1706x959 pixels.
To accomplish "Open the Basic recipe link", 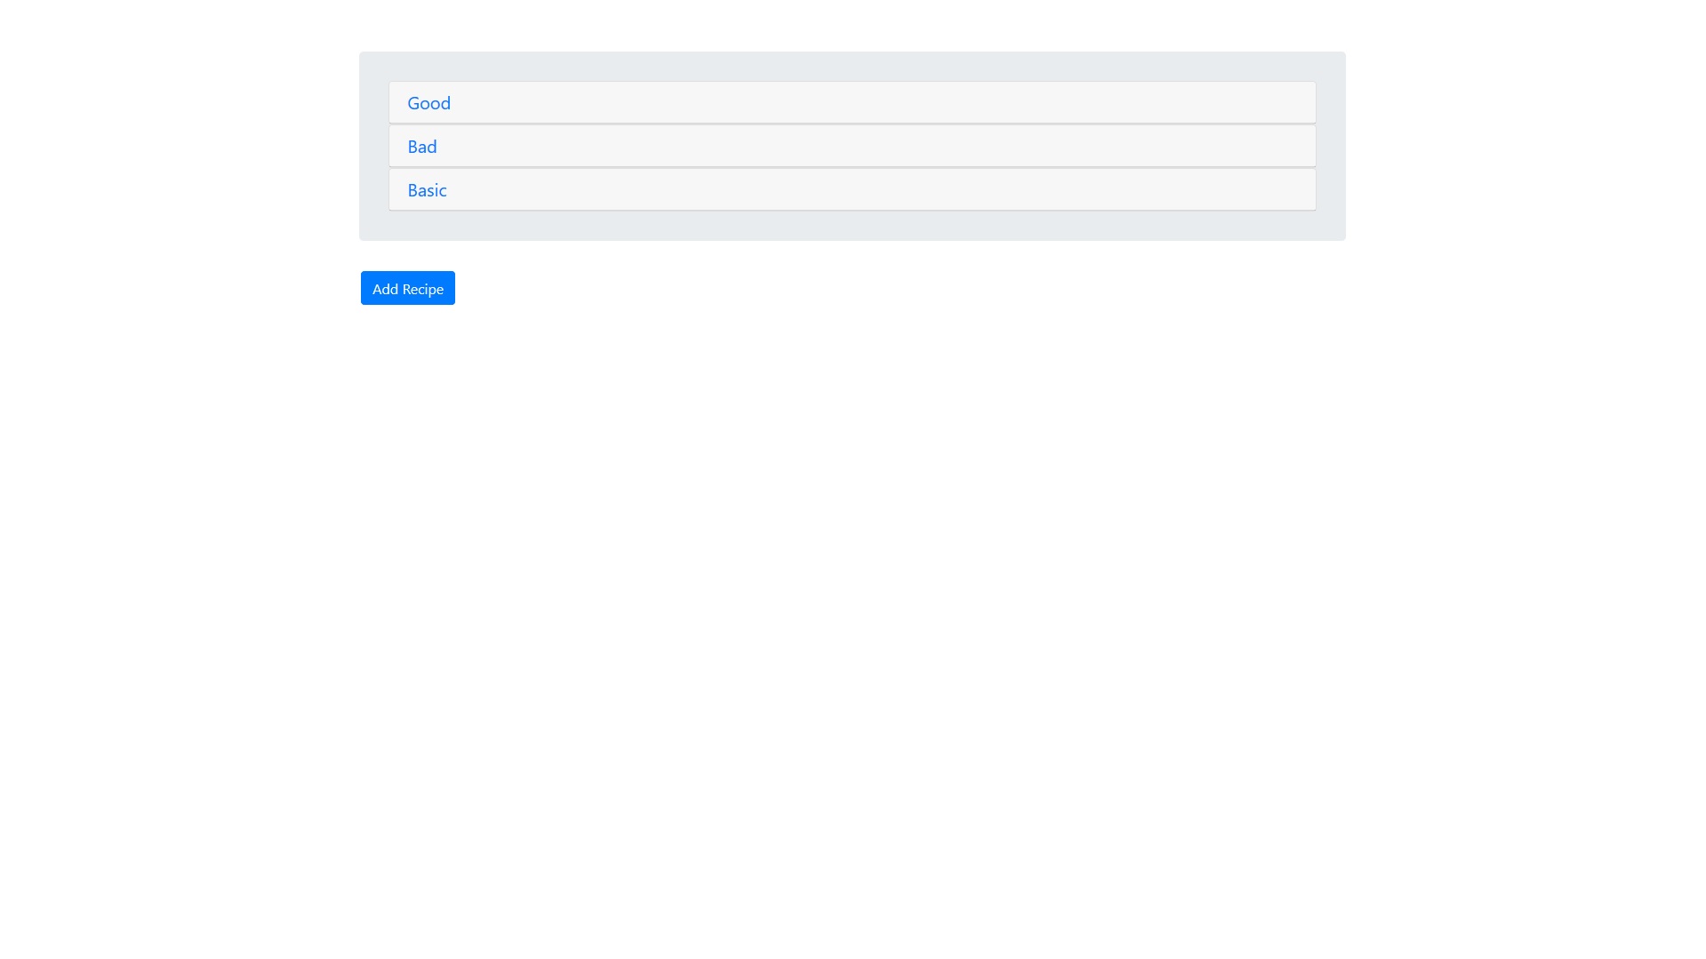I will pyautogui.click(x=427, y=190).
